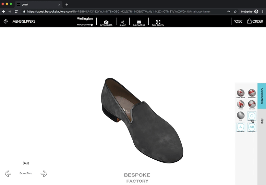Viewport: 266px width, 185px height.
Task: Select the single-letter A Monogram
Action: tap(241, 127)
